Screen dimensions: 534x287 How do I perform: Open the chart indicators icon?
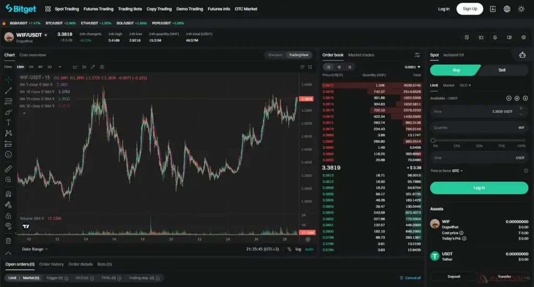click(x=75, y=67)
